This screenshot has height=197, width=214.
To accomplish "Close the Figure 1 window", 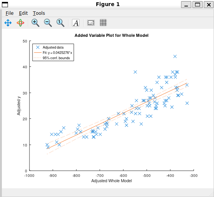I will [209, 5].
